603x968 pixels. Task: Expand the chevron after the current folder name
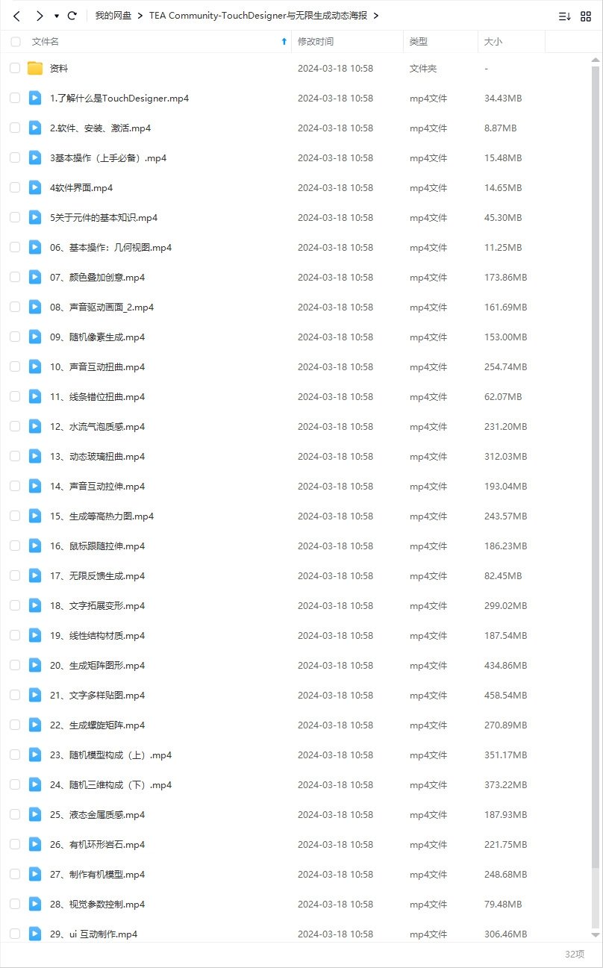coord(376,16)
